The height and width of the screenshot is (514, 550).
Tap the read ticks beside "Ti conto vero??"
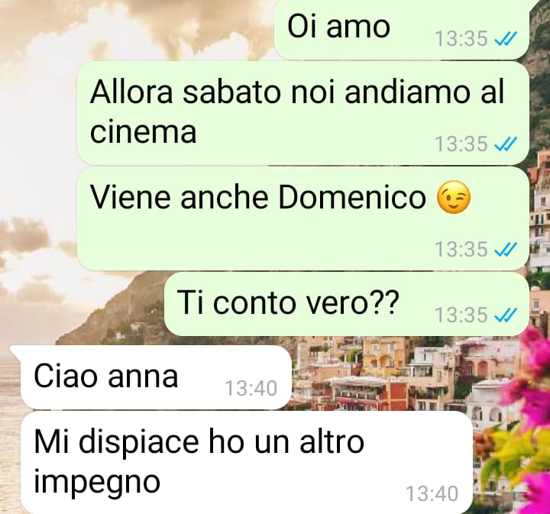506,315
